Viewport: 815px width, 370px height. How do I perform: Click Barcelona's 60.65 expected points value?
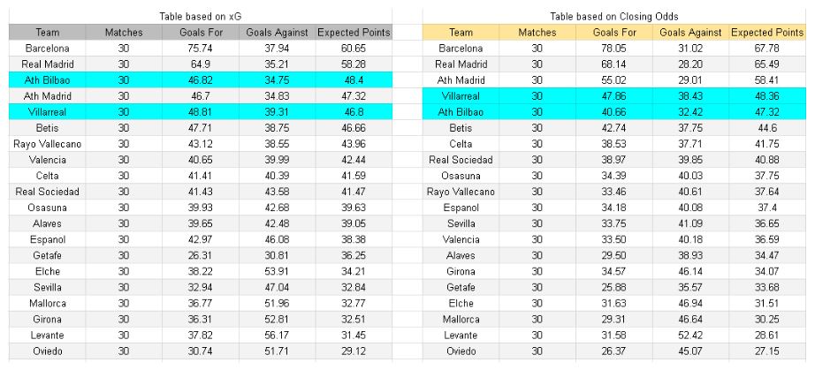pos(353,49)
